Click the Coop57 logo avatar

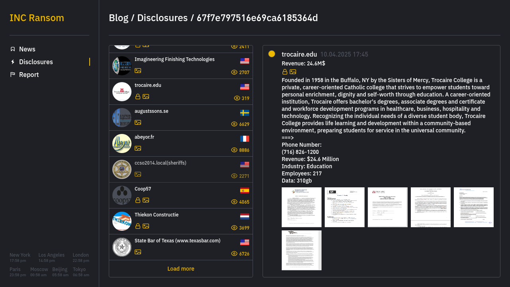coord(122,195)
